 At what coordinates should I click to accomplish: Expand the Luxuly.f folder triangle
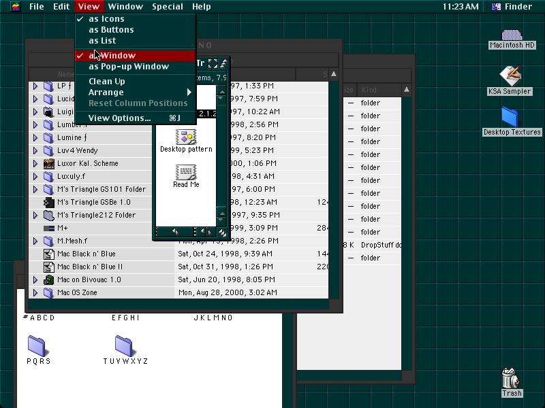[35, 176]
